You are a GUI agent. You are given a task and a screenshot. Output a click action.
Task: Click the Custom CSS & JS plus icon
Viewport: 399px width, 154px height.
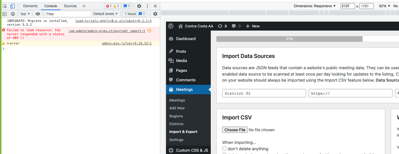pos(171,150)
